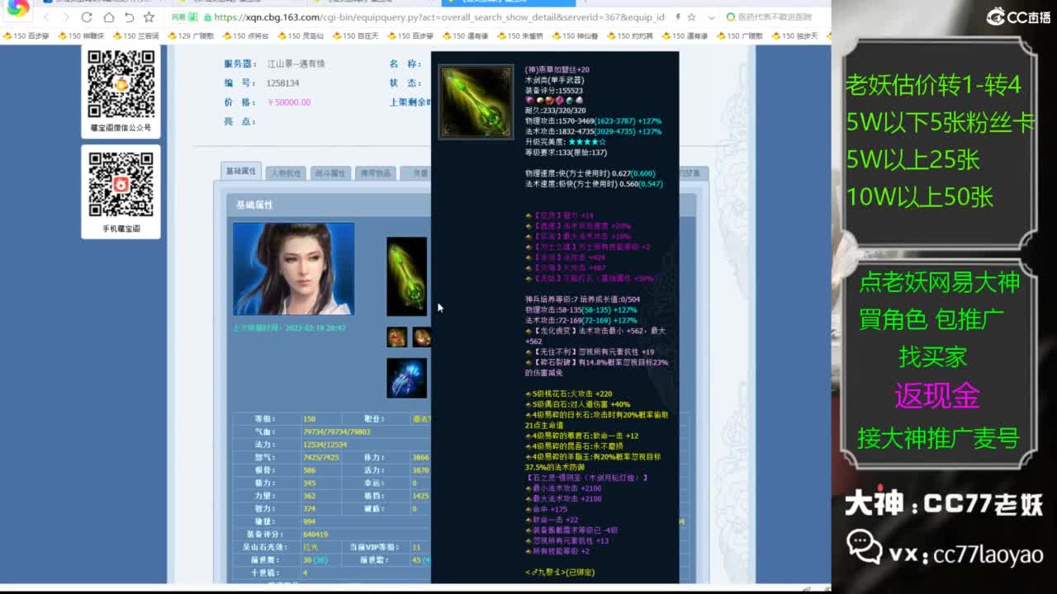Click the first small red accessory icon
1057x594 pixels.
tap(396, 337)
